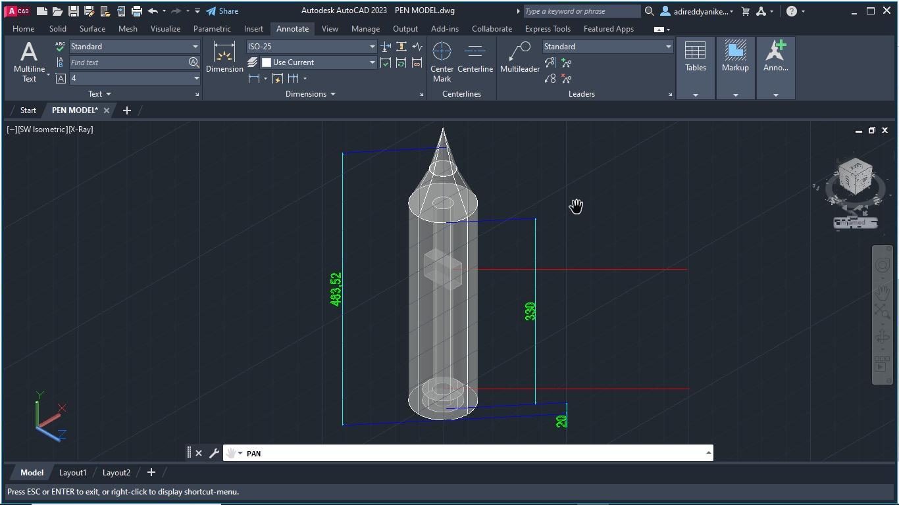Click the Reassociate dimension tool

click(417, 62)
